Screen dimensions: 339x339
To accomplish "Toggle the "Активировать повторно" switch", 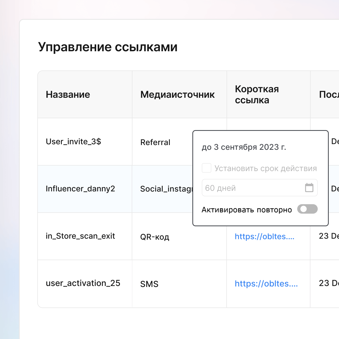I will tap(307, 209).
